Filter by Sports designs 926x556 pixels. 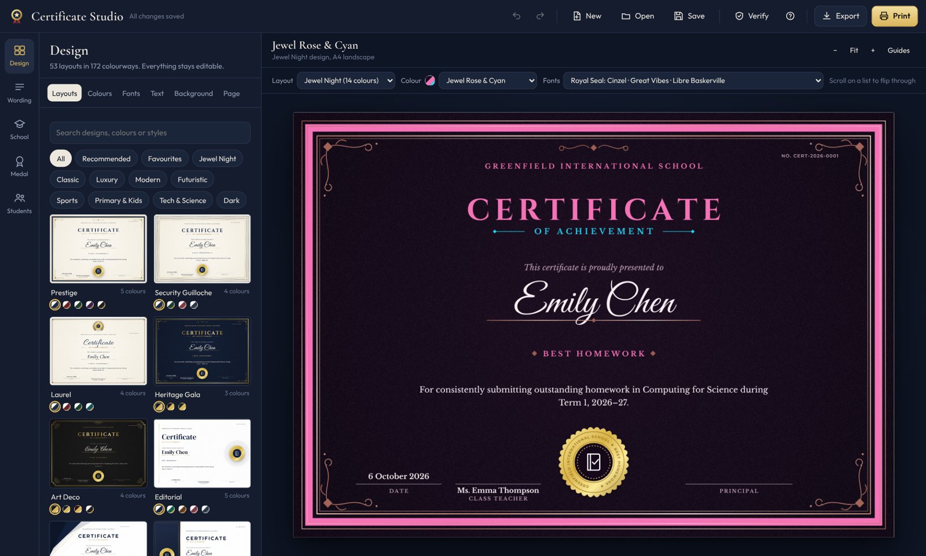point(67,200)
